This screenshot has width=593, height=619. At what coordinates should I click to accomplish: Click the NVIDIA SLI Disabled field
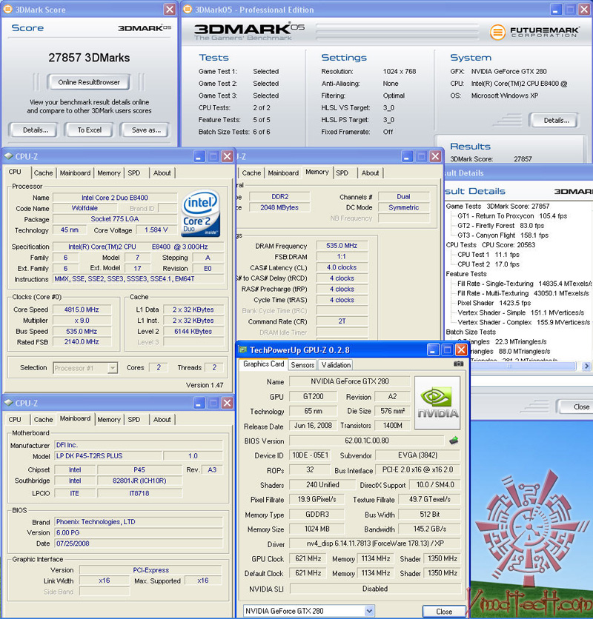click(375, 589)
